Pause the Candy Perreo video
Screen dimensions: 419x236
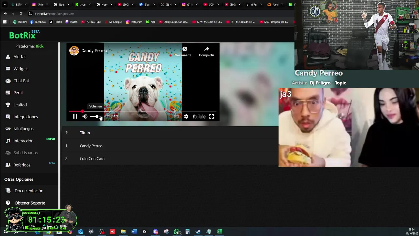(75, 116)
